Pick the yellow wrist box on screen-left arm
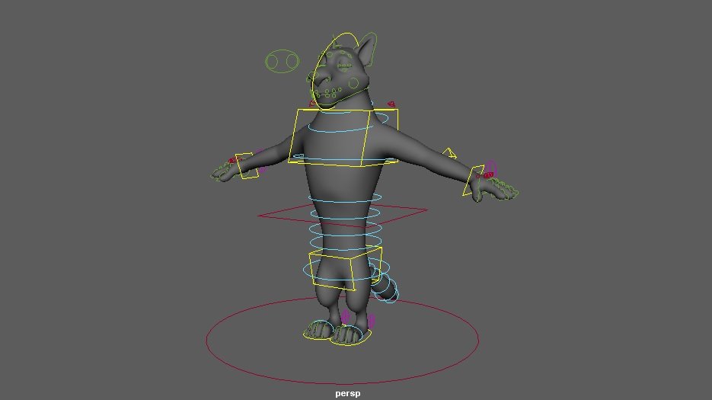This screenshot has width=712, height=400. click(244, 166)
